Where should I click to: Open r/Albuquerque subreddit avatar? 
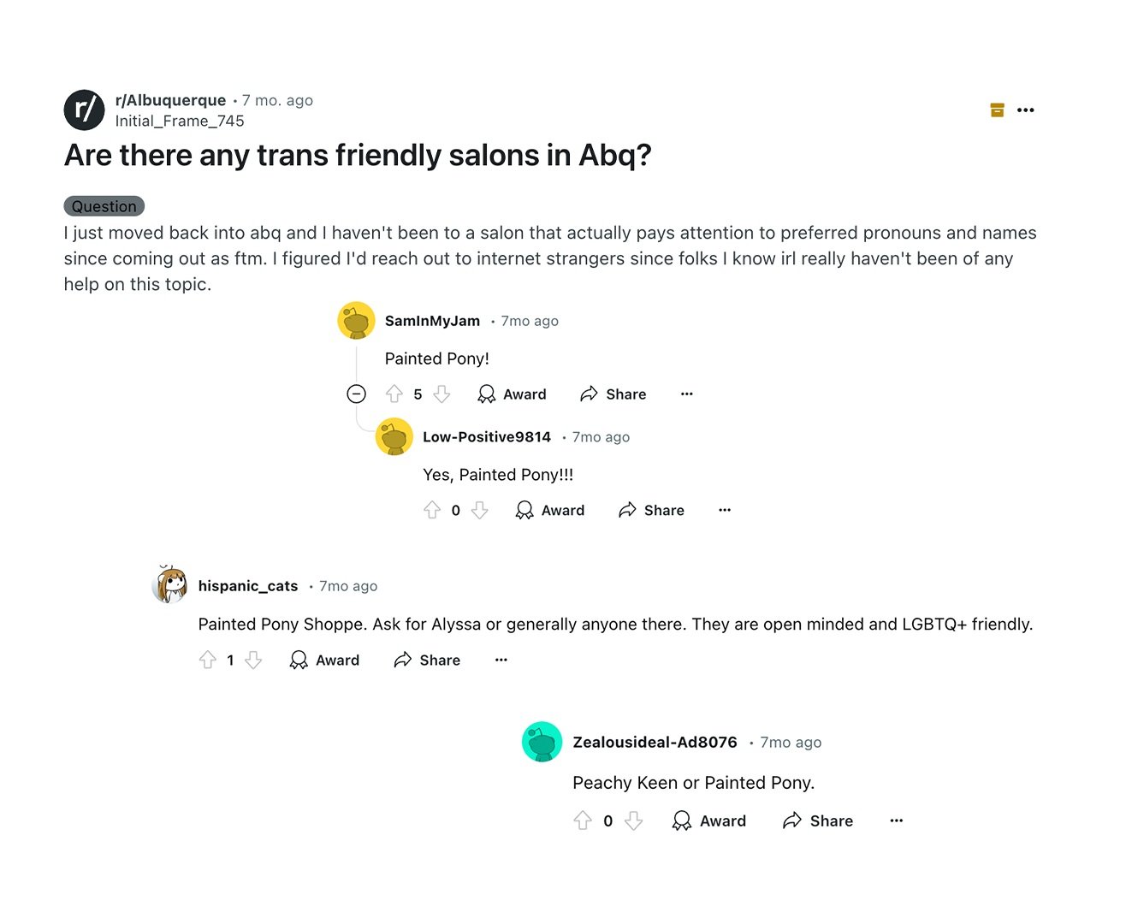(85, 110)
